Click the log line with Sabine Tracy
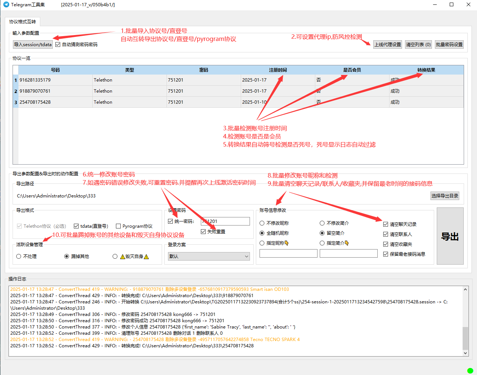This screenshot has height=375, width=477. 153,327
